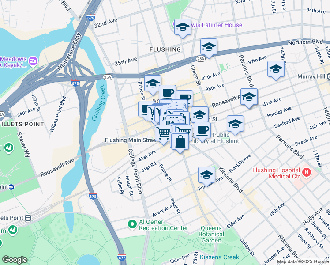
Task: Click the school marker near Lewis Latimer House
Action: (183, 27)
